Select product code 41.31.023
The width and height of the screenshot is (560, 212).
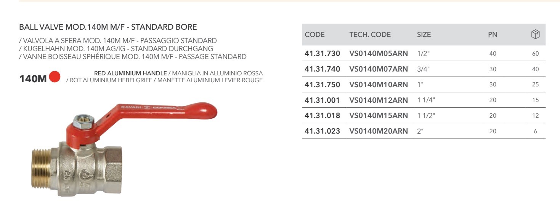coord(322,131)
